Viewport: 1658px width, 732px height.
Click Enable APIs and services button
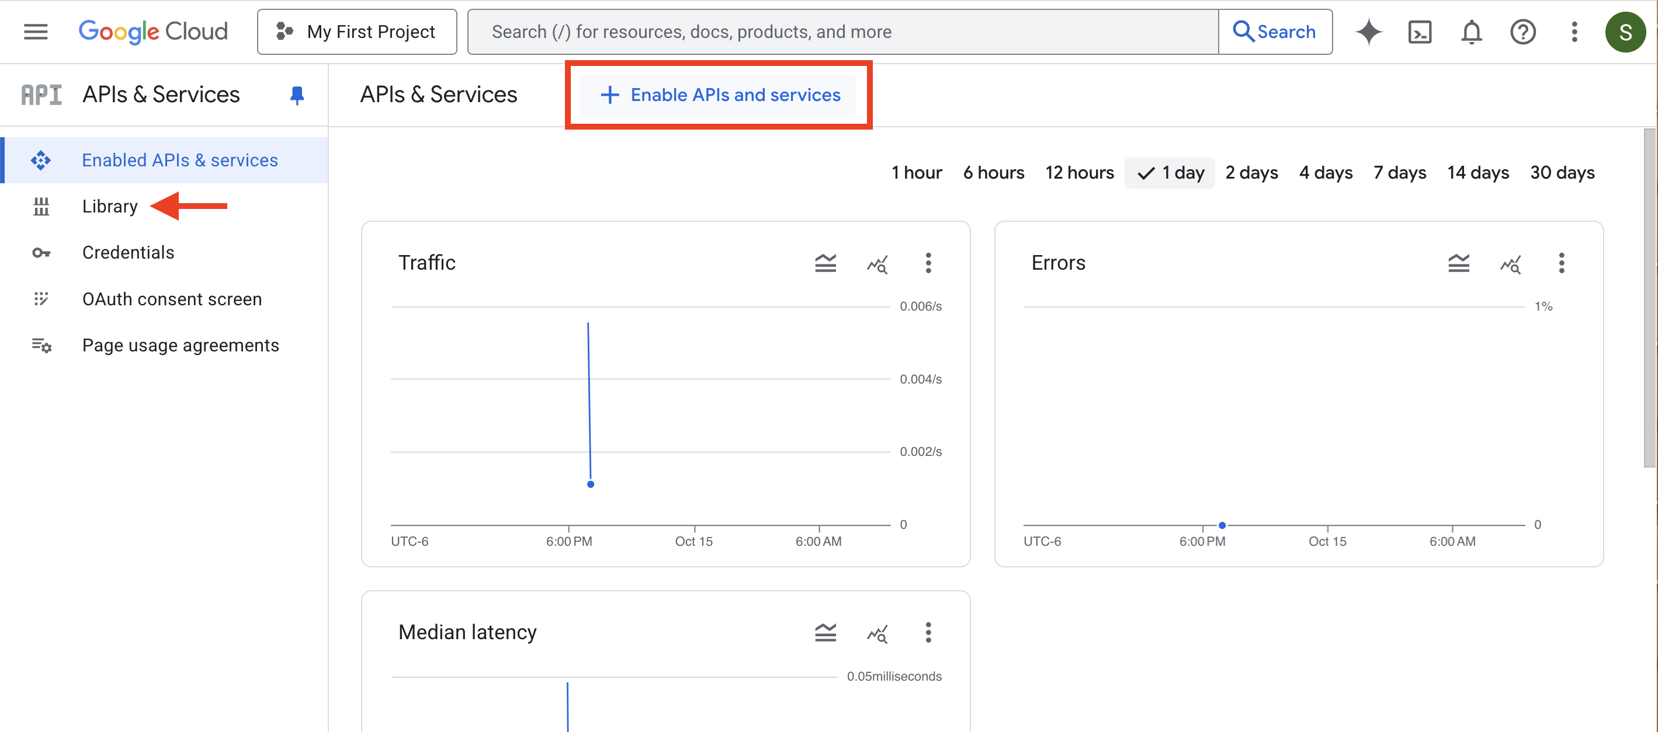(x=719, y=95)
